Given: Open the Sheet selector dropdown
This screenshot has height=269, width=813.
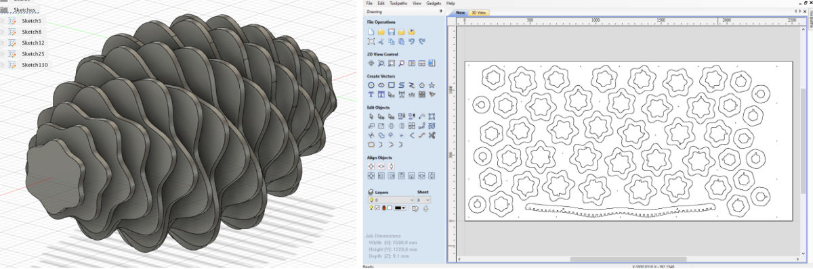Looking at the screenshot, I should pyautogui.click(x=423, y=200).
